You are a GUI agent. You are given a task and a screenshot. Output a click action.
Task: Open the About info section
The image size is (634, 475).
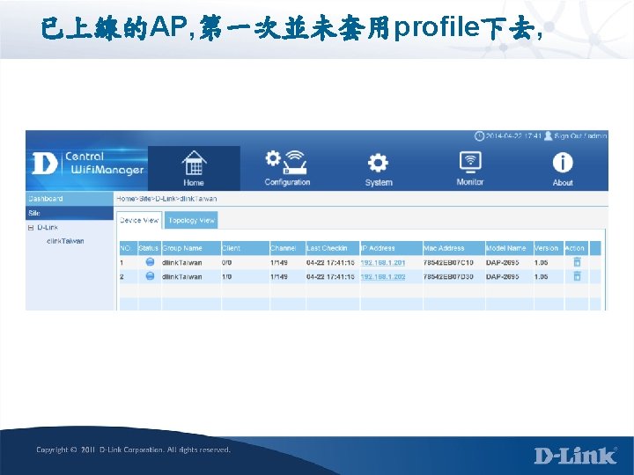(x=563, y=169)
